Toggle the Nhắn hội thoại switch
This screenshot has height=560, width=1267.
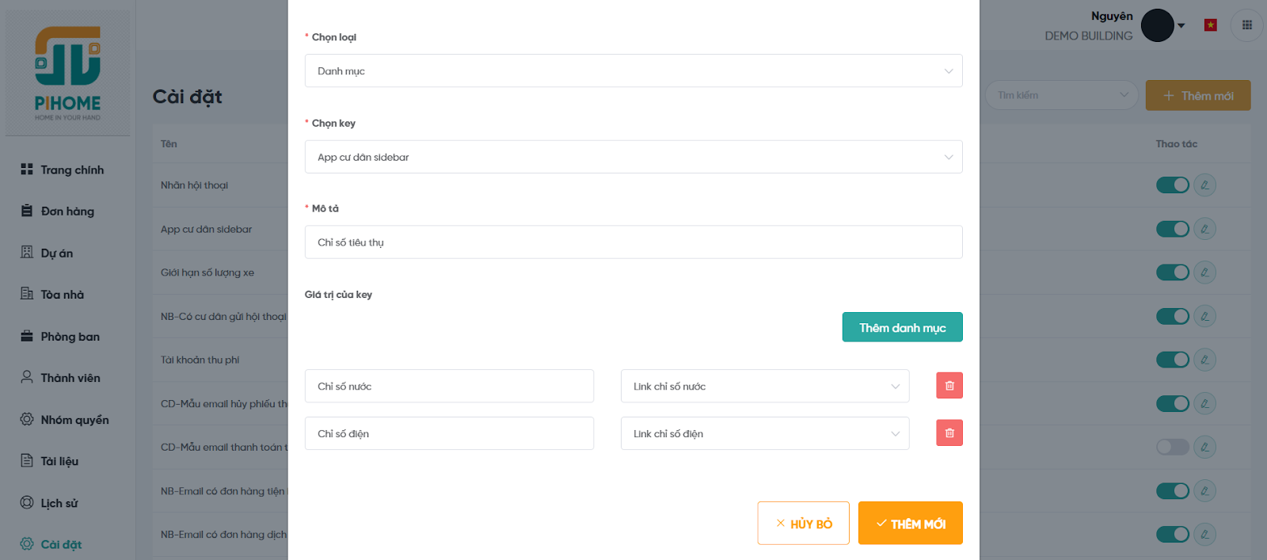[x=1172, y=185]
